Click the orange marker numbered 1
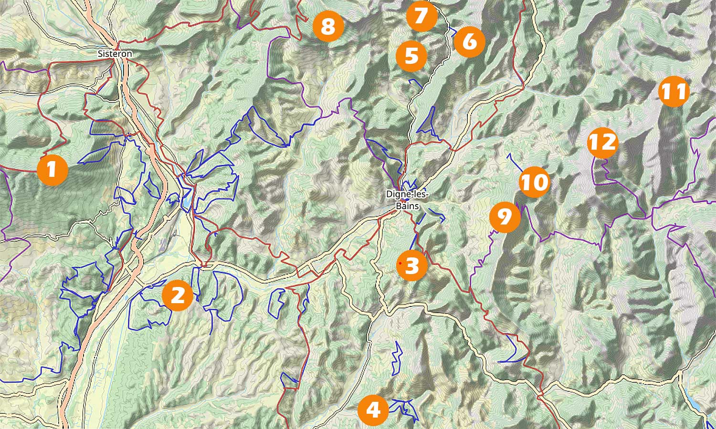Image resolution: width=716 pixels, height=429 pixels. (x=52, y=170)
